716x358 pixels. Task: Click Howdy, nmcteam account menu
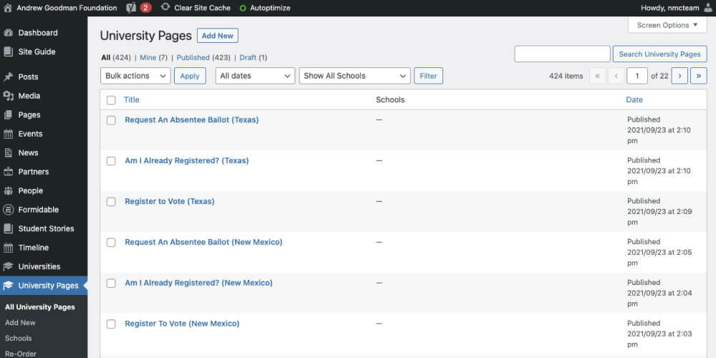(677, 8)
